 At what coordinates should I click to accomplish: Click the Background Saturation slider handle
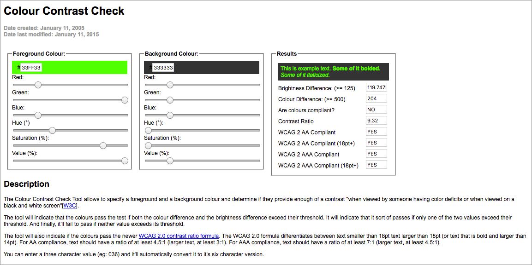pos(148,145)
